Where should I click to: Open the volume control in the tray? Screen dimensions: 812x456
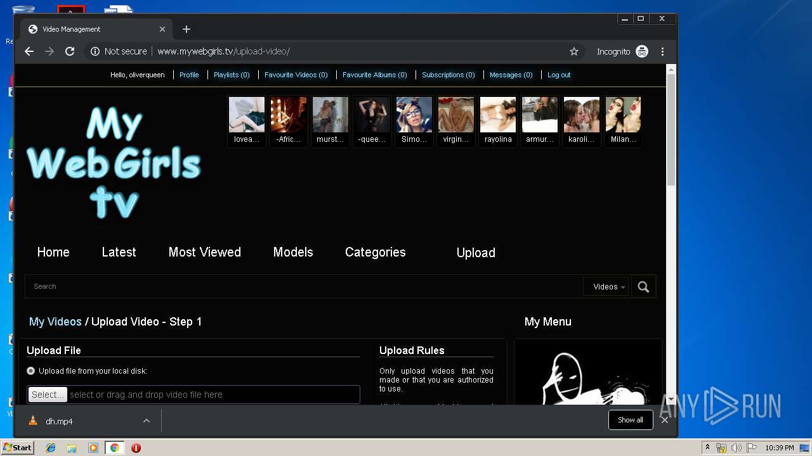click(736, 448)
